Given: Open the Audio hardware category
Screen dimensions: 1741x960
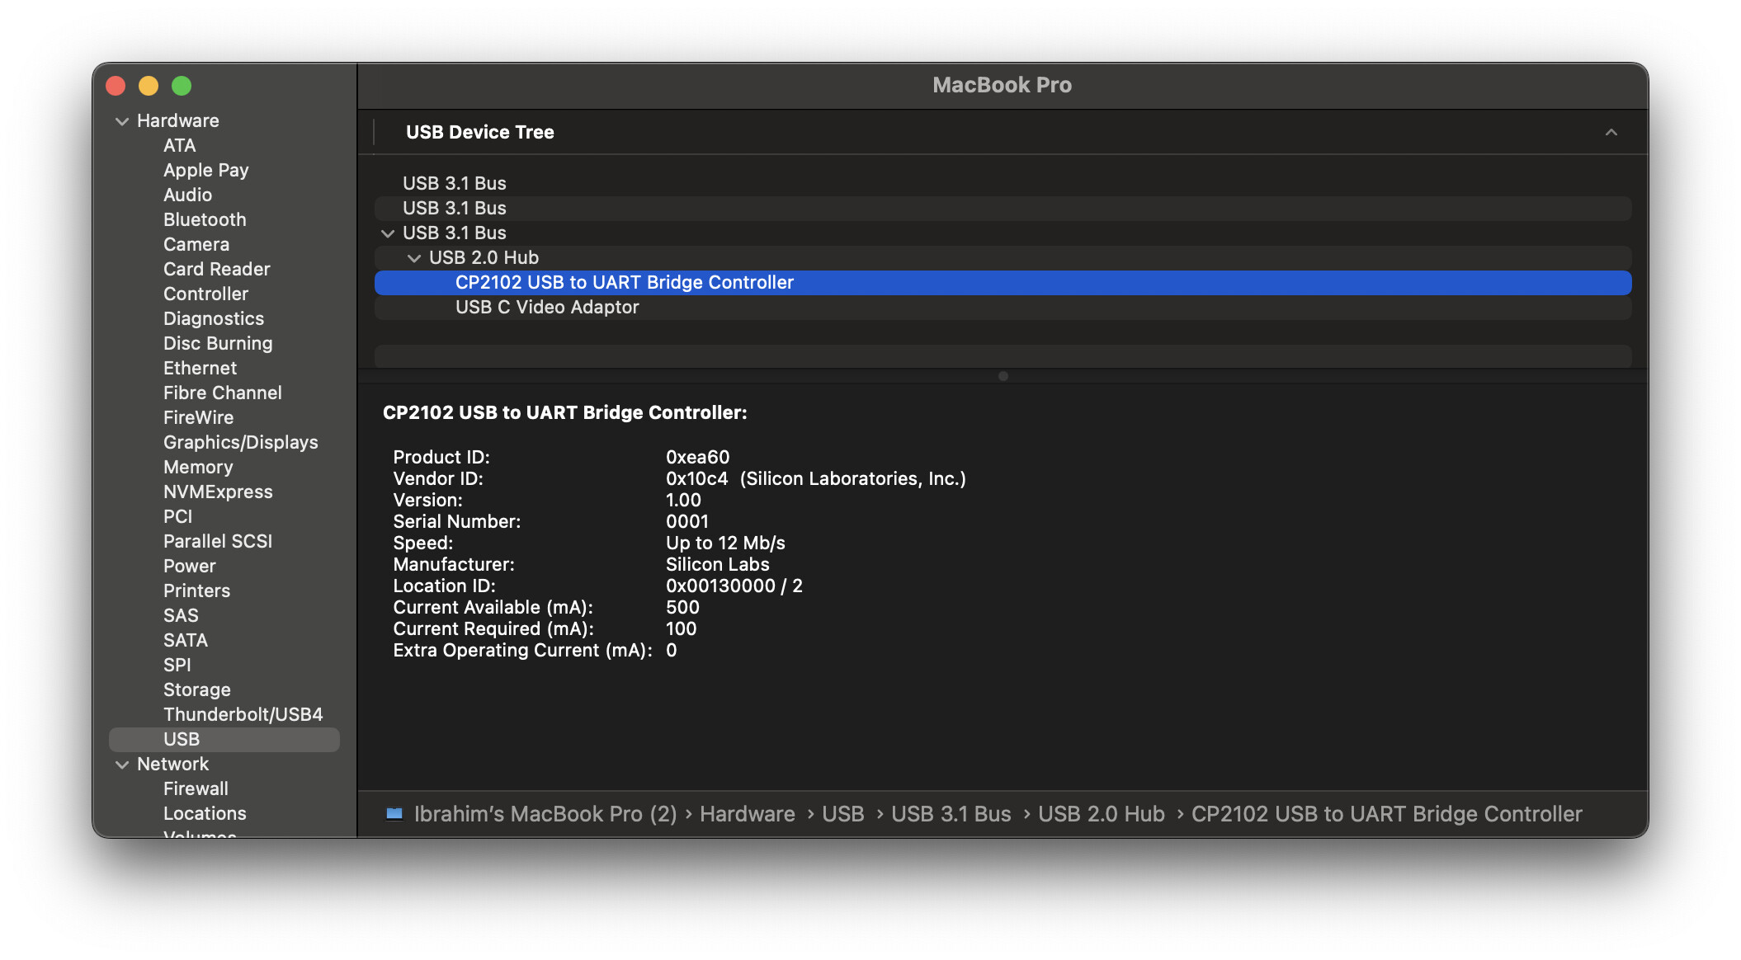Looking at the screenshot, I should (x=187, y=195).
